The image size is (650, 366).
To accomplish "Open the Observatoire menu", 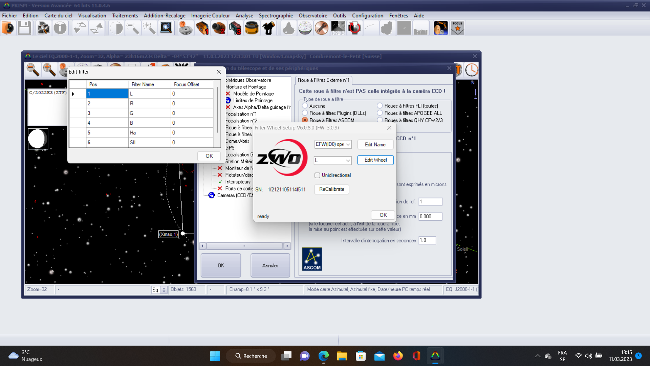I will (312, 16).
